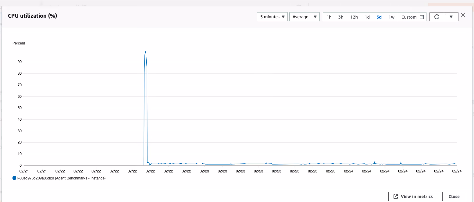Viewport: 474px width, 202px height.
Task: Click the i-08ec976c209a06d20 legend label
Action: (x=61, y=178)
